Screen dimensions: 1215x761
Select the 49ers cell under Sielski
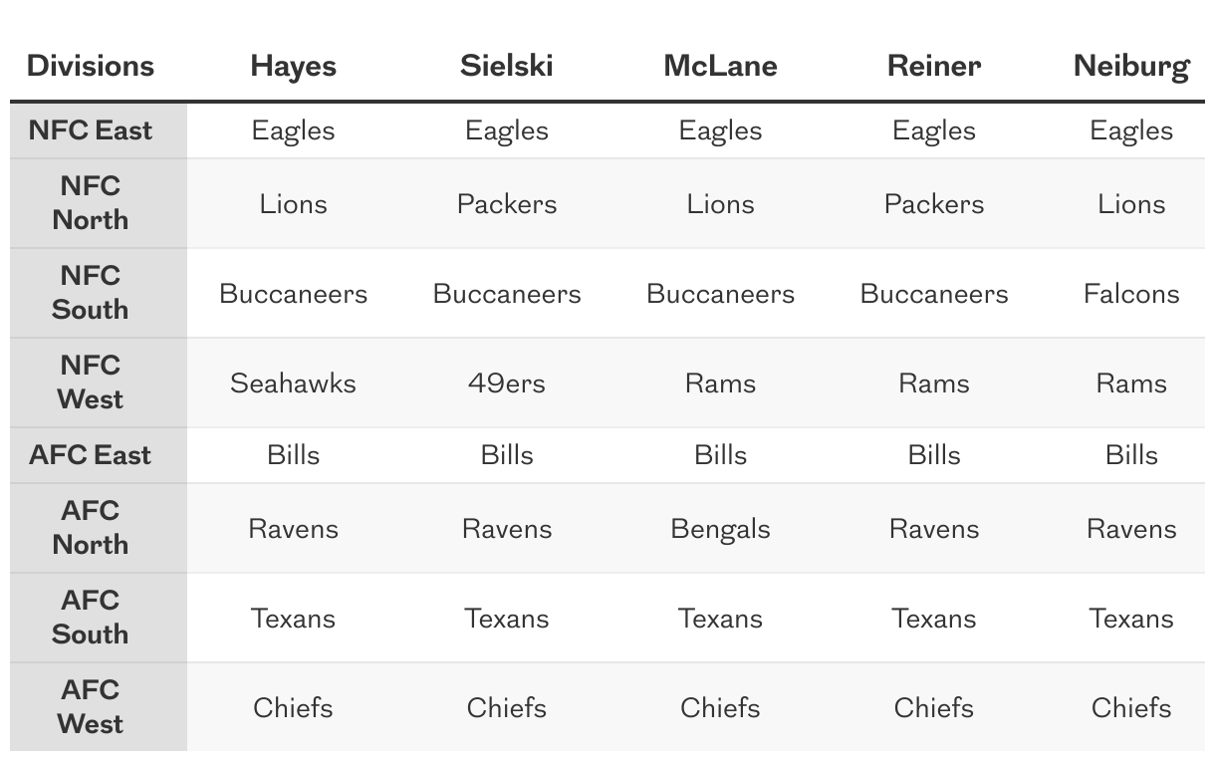tap(506, 383)
